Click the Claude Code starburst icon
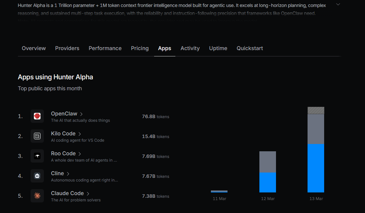The width and height of the screenshot is (365, 213). click(x=37, y=196)
